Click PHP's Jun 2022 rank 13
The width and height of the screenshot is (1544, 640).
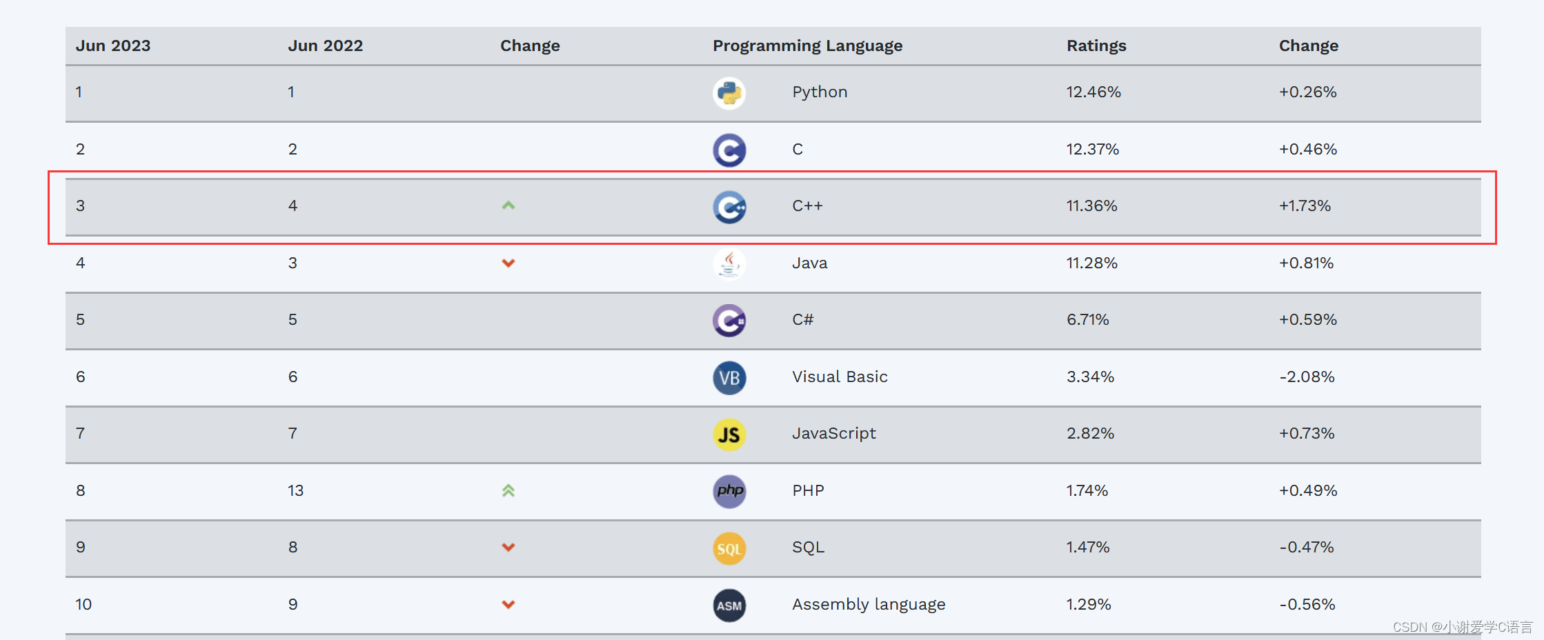click(x=295, y=490)
